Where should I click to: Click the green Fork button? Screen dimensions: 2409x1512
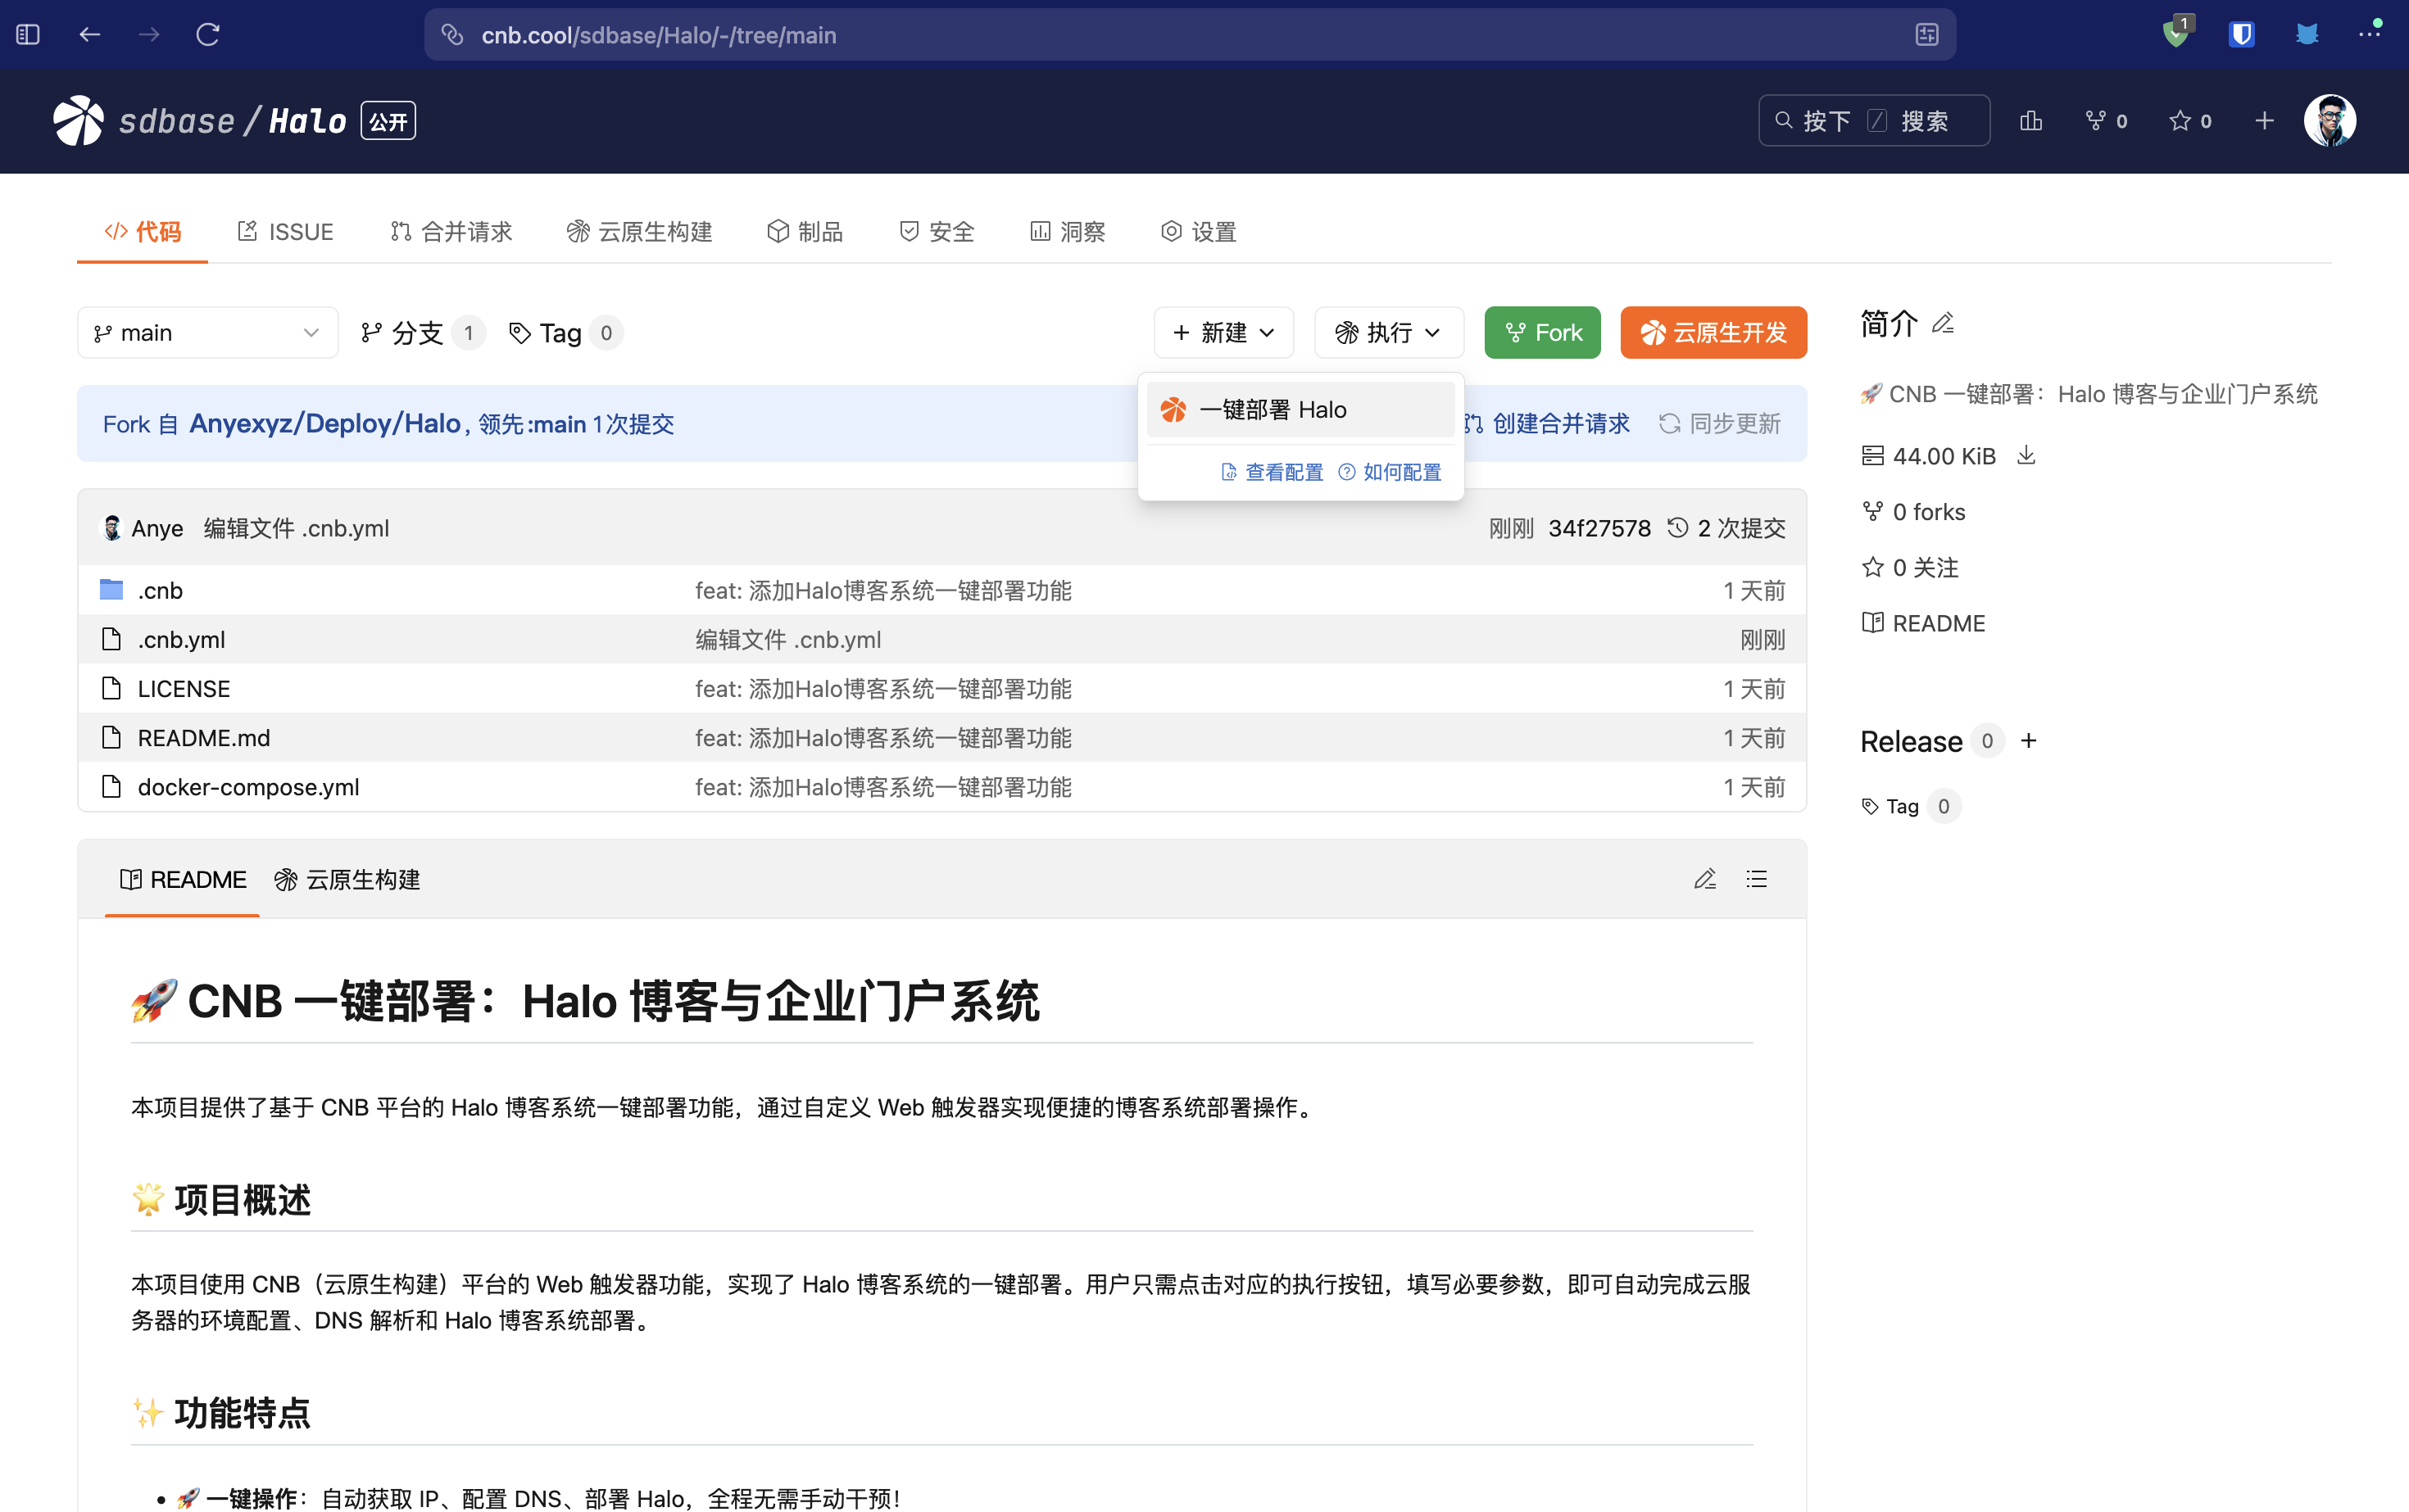pos(1541,333)
